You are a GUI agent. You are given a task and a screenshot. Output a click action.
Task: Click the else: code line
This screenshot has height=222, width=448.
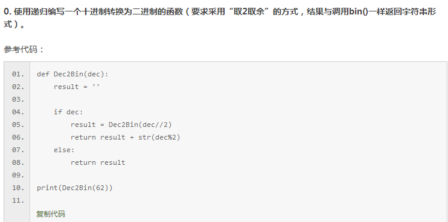[64, 150]
